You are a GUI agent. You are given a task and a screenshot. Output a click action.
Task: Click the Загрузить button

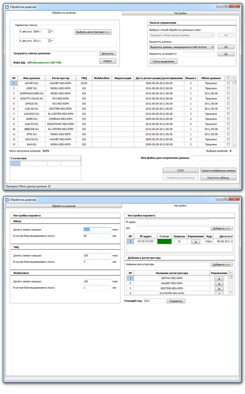(107, 53)
